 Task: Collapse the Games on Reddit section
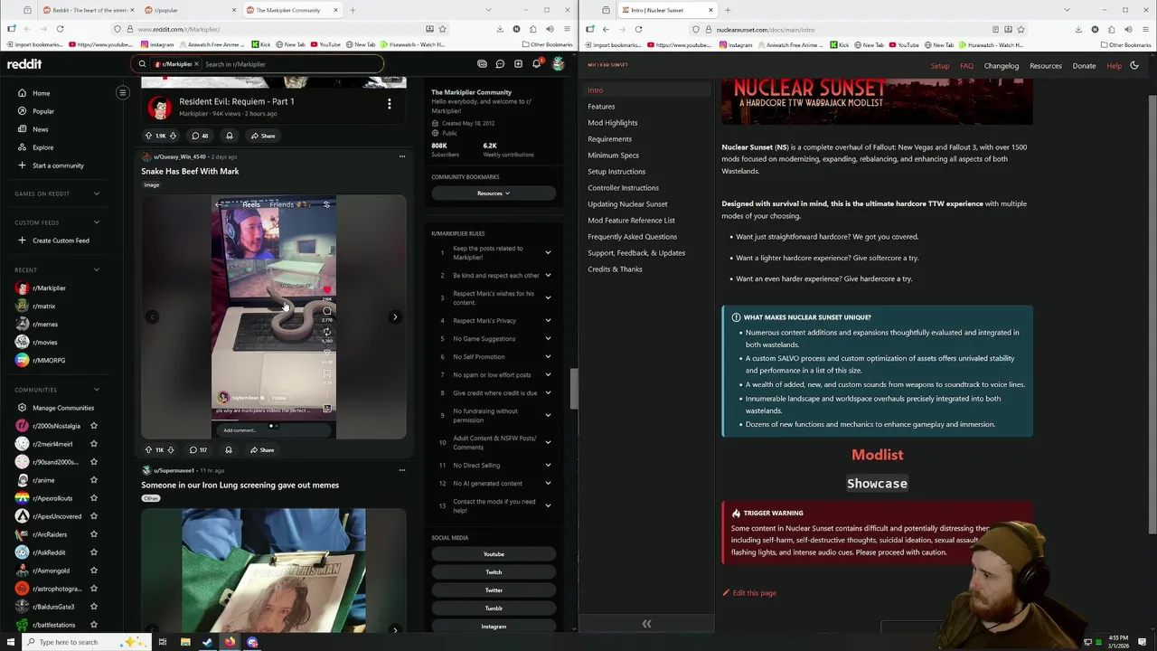click(97, 193)
